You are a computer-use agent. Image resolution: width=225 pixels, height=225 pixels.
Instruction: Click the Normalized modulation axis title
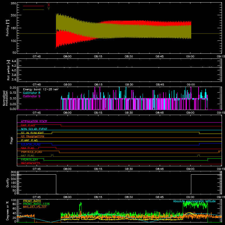5,98
